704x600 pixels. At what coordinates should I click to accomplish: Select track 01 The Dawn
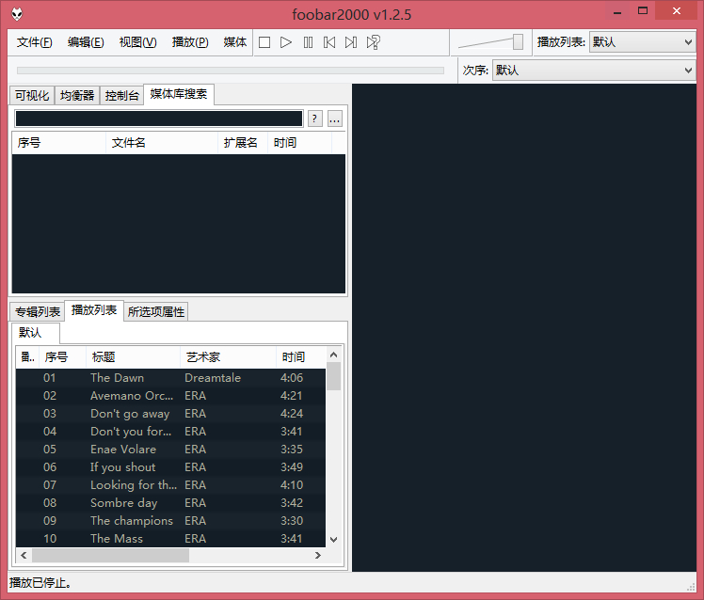(x=170, y=378)
